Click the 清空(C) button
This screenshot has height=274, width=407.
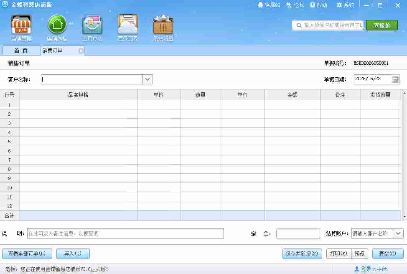(388, 254)
